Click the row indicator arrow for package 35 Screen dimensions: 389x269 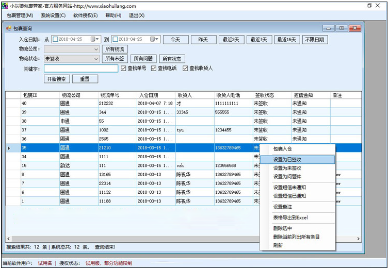(9, 148)
